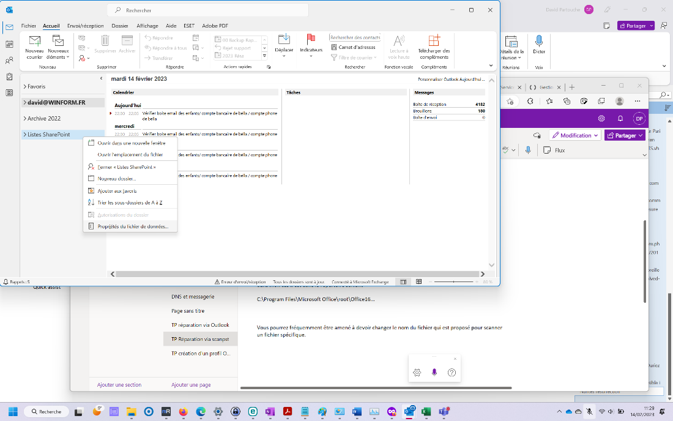Image resolution: width=673 pixels, height=421 pixels.
Task: Click the Répondre button
Action: point(159,38)
